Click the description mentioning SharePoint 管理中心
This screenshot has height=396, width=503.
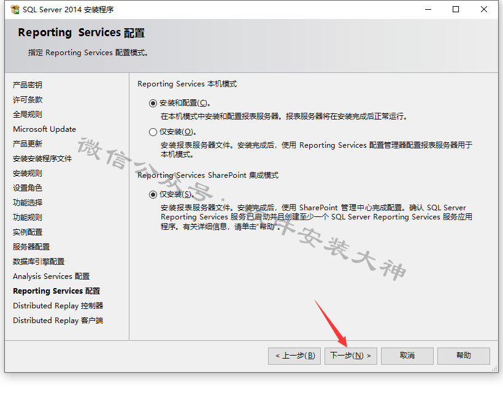(317, 217)
